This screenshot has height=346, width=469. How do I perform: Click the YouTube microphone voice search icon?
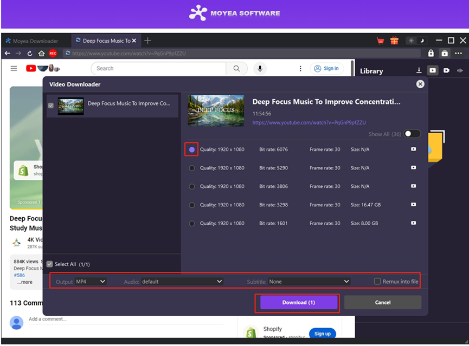(260, 69)
